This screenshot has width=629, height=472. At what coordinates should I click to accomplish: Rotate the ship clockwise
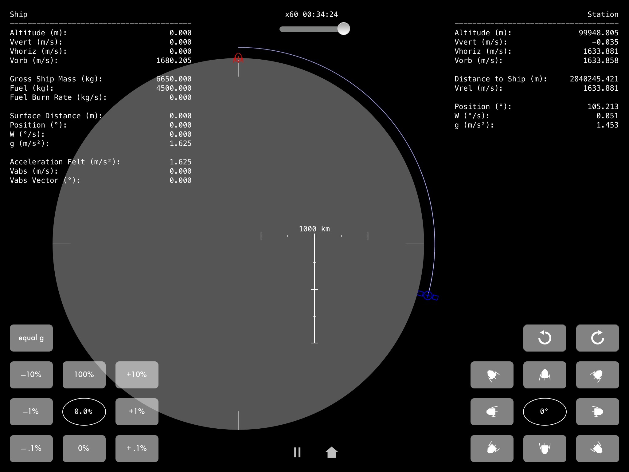point(597,338)
